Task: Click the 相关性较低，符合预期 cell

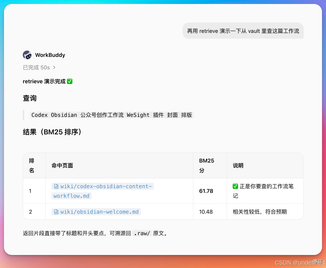Action: pos(265,212)
